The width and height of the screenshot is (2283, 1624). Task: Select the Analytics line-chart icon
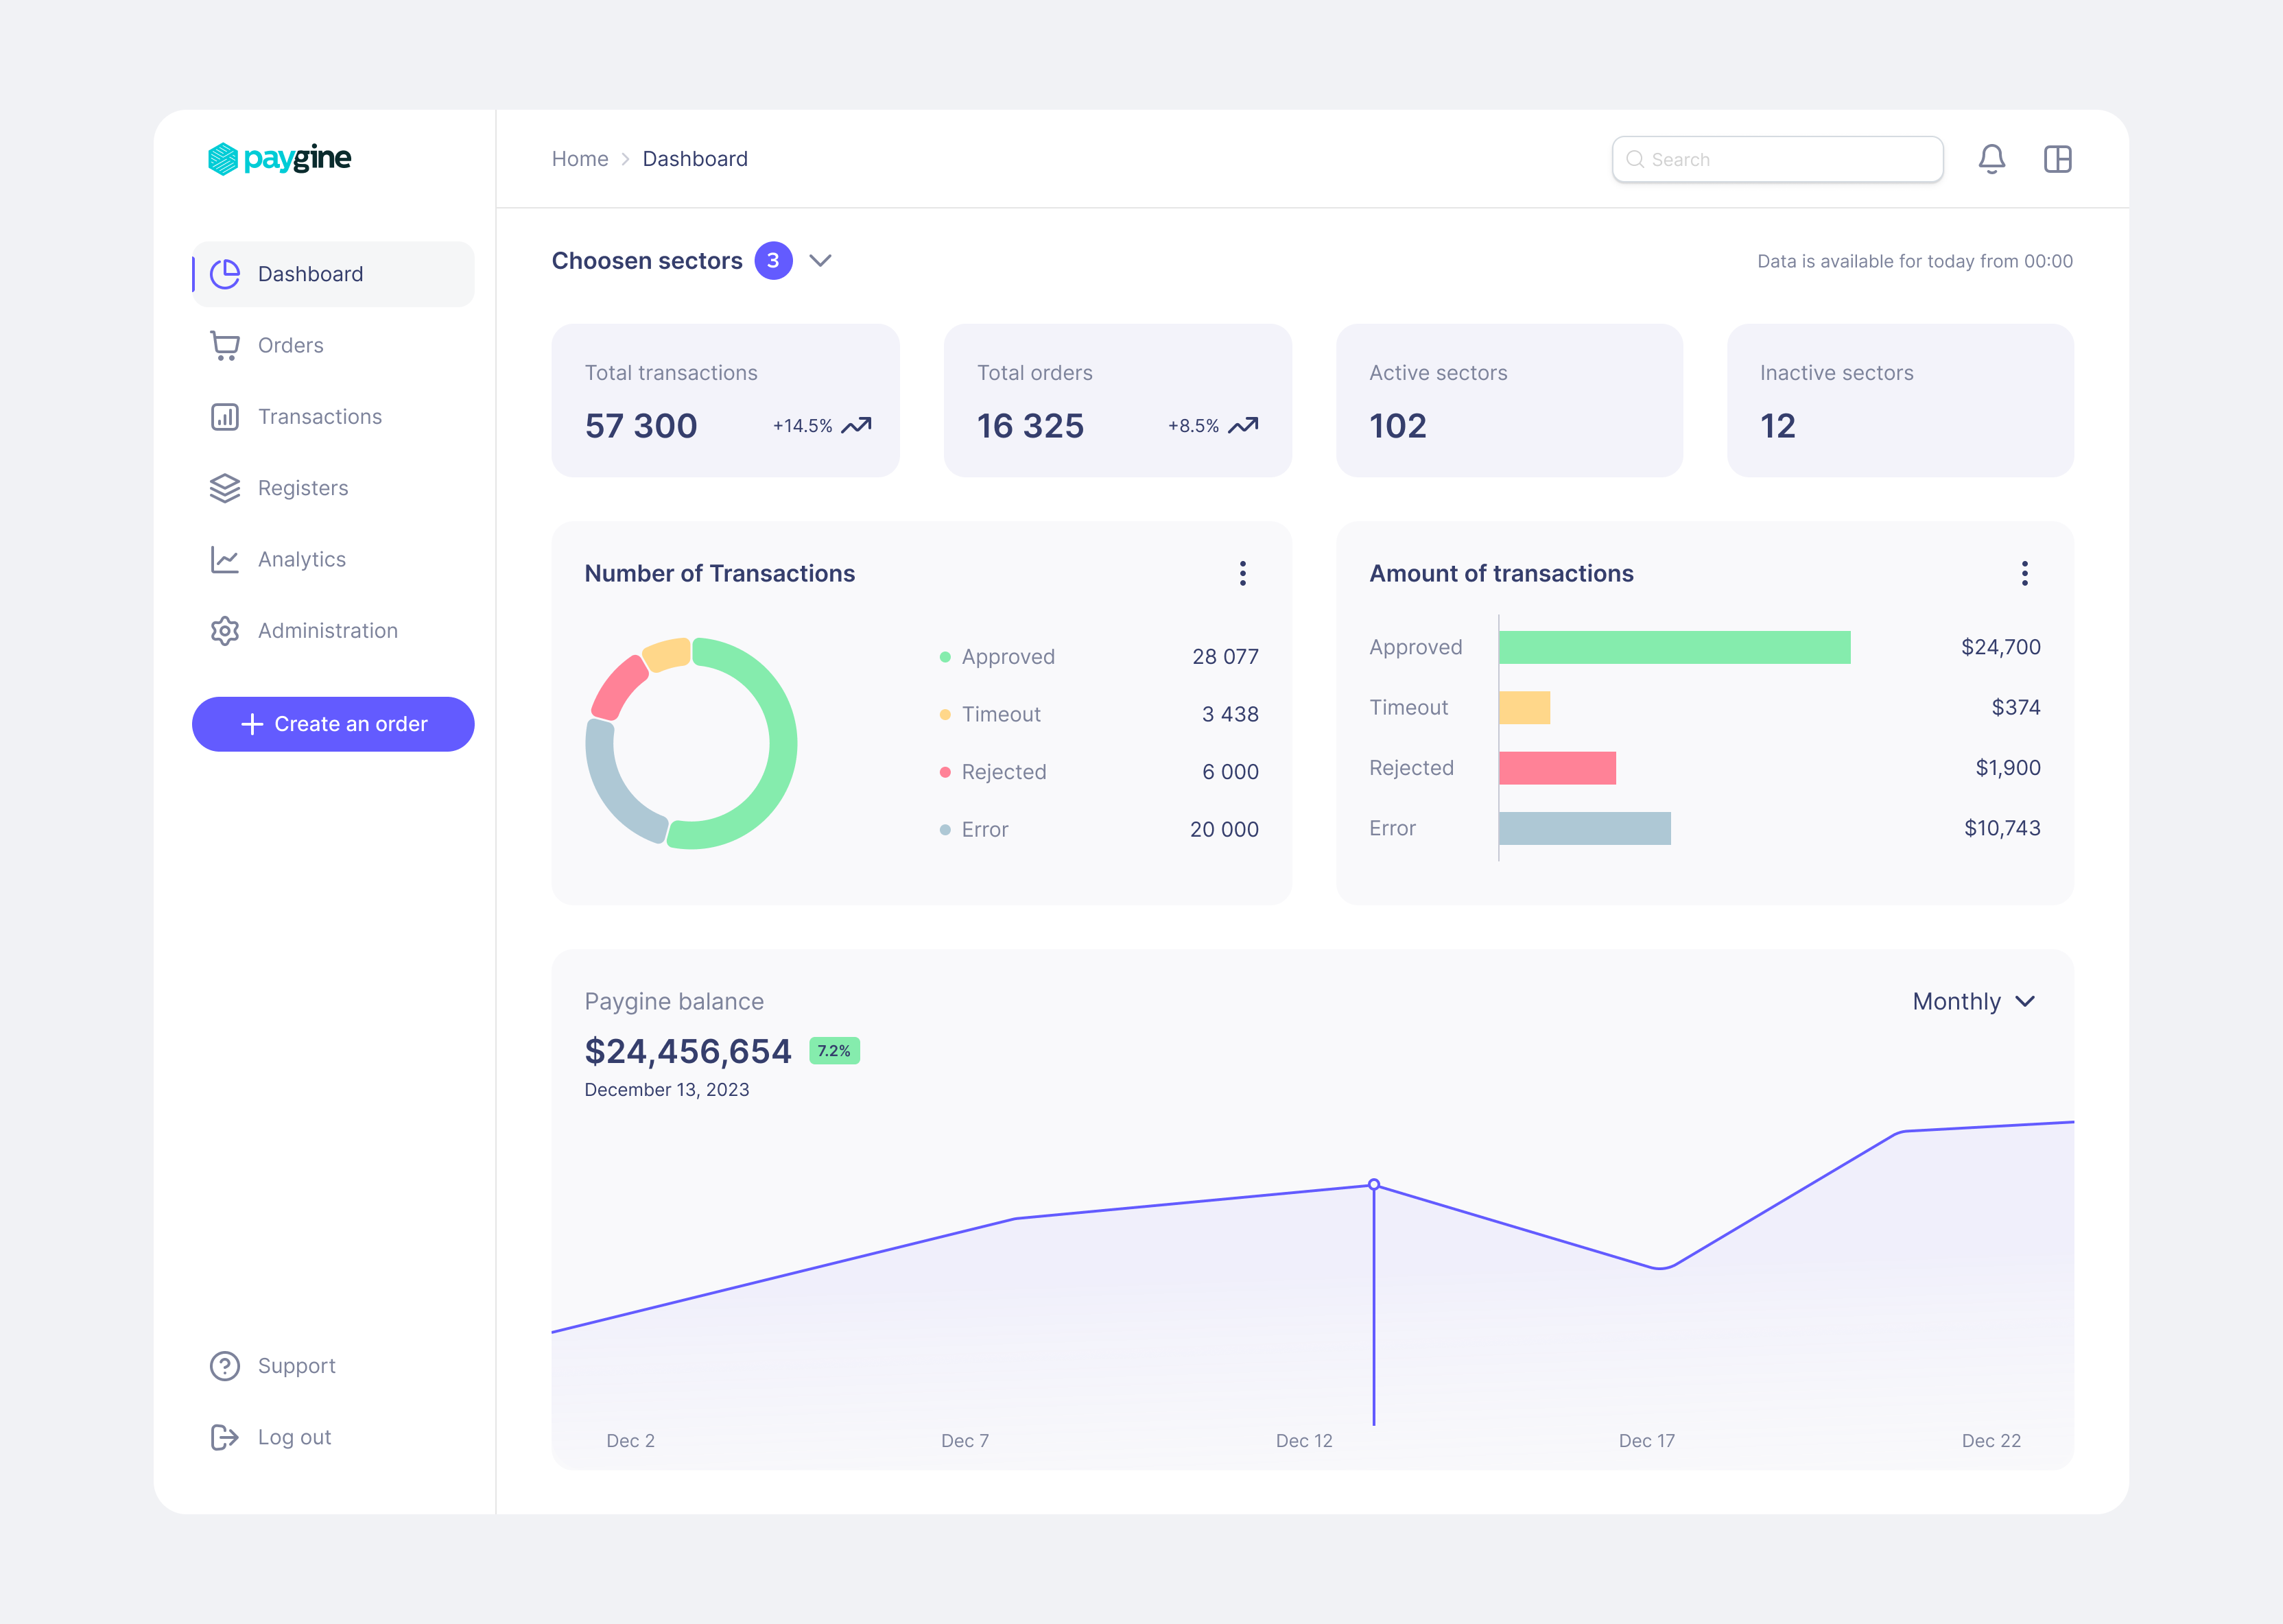[x=224, y=559]
